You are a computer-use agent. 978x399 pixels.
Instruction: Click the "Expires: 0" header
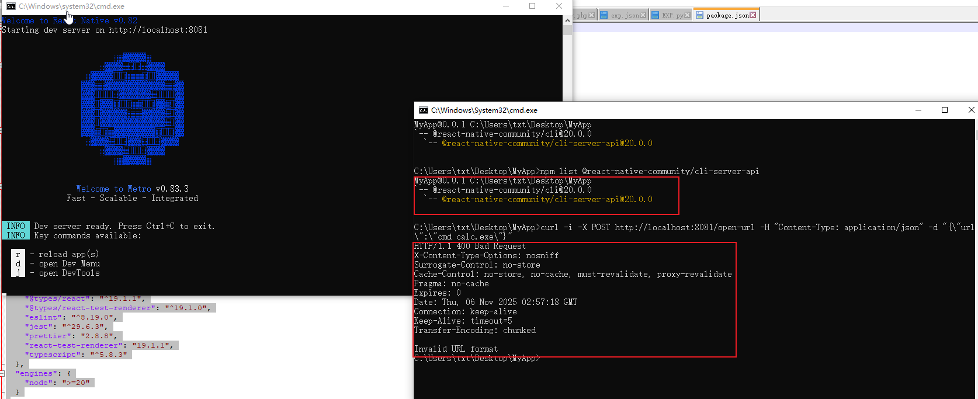437,293
